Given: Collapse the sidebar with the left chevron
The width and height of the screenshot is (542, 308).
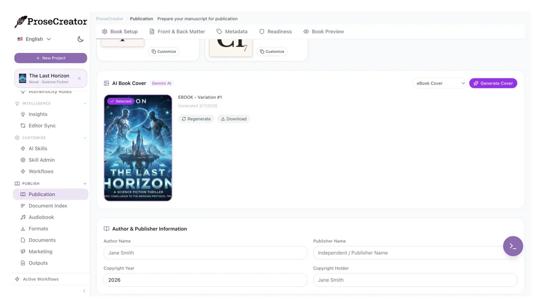Looking at the screenshot, I should point(84,291).
